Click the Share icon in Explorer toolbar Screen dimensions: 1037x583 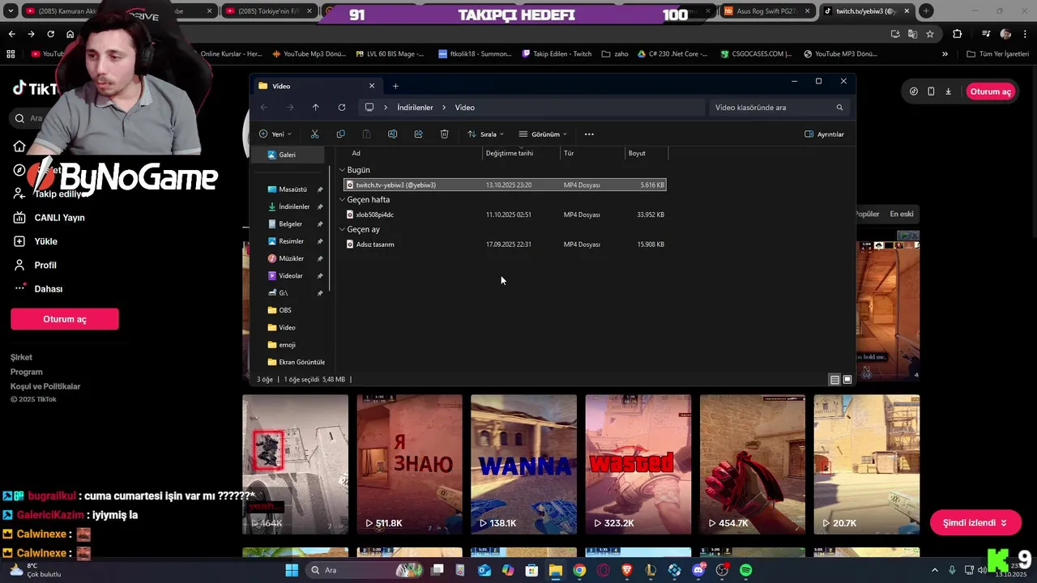pyautogui.click(x=418, y=134)
